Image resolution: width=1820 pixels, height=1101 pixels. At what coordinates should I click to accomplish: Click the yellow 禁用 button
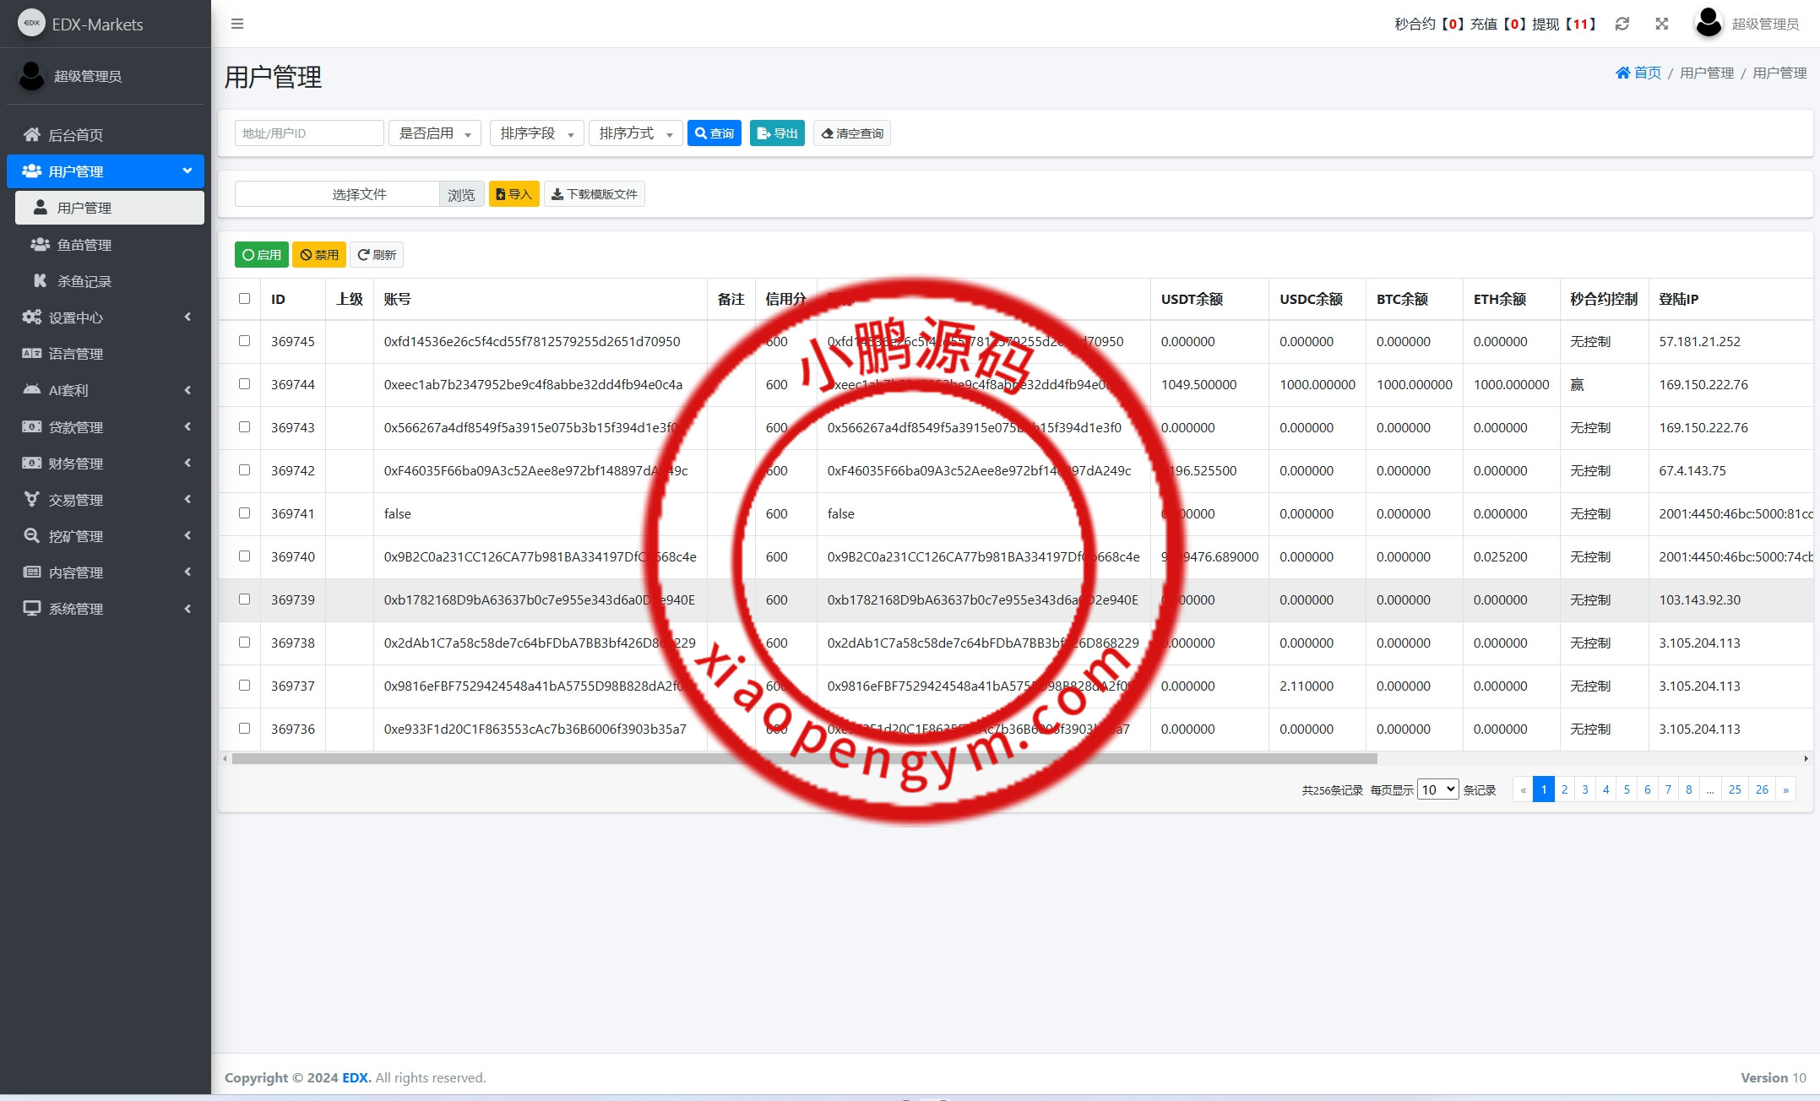[x=318, y=255]
